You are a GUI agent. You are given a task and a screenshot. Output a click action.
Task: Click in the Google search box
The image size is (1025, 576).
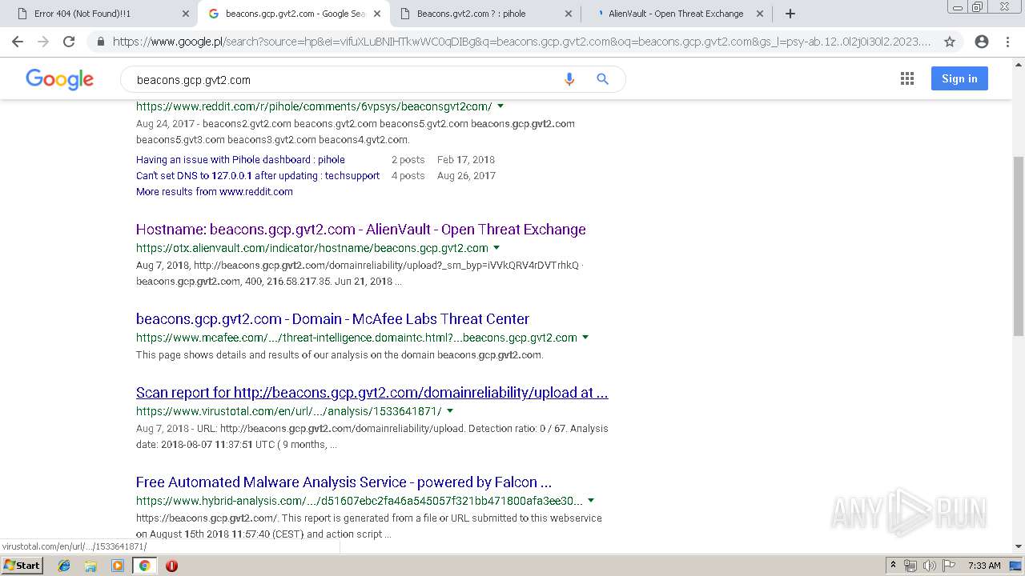click(x=344, y=80)
